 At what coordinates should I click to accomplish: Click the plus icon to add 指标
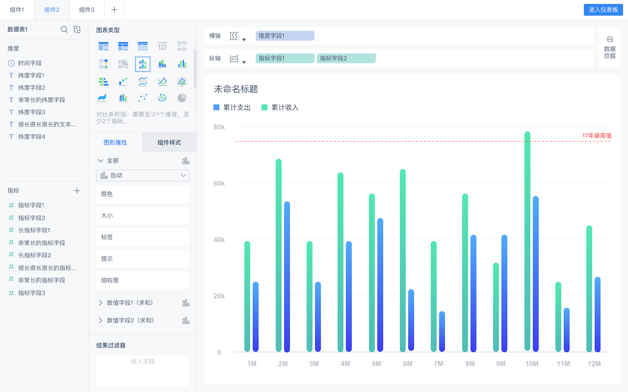coord(77,191)
